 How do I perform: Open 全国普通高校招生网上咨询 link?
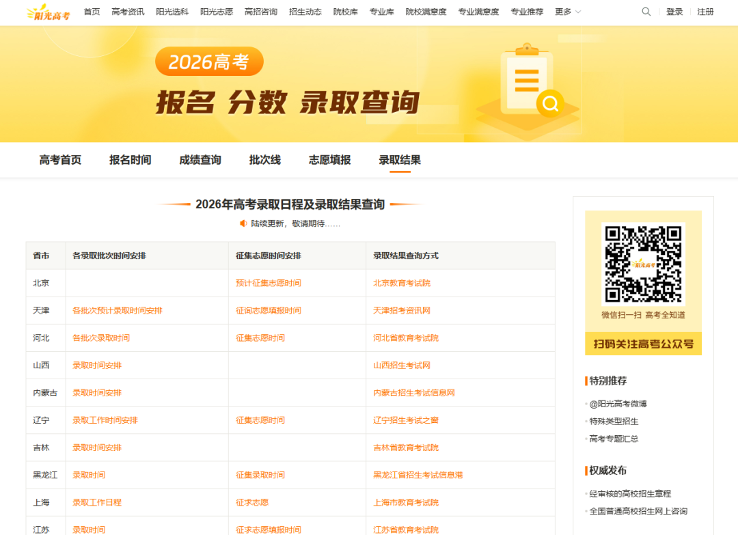638,511
